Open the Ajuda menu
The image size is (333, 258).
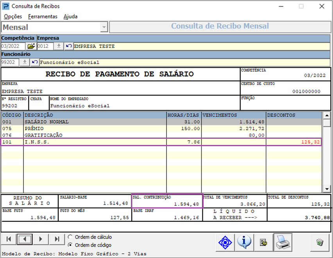click(70, 16)
